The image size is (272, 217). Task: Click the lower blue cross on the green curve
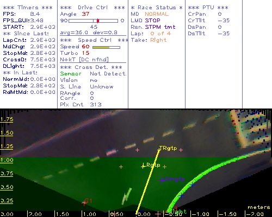click(181, 195)
